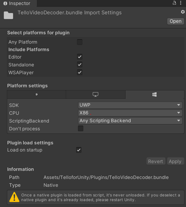Viewport: 186px width, 207px height.
Task: Open the import settings gear menu
Action: (x=183, y=12)
